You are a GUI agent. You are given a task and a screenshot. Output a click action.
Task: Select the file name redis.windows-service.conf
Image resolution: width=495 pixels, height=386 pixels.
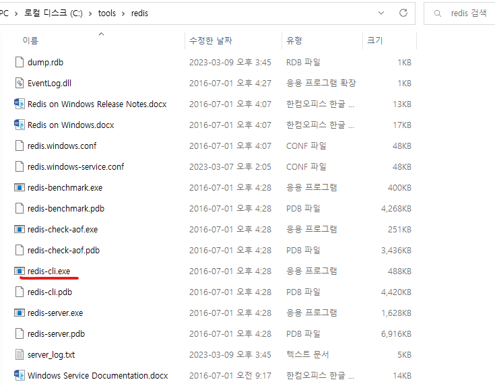pyautogui.click(x=75, y=166)
